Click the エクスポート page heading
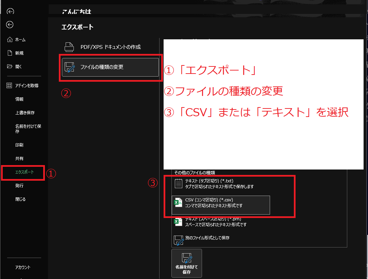Screen dimensions: 368x279 tap(77, 27)
